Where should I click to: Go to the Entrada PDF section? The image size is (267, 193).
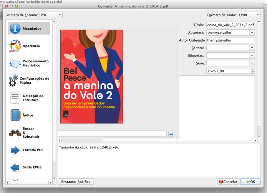(29, 150)
